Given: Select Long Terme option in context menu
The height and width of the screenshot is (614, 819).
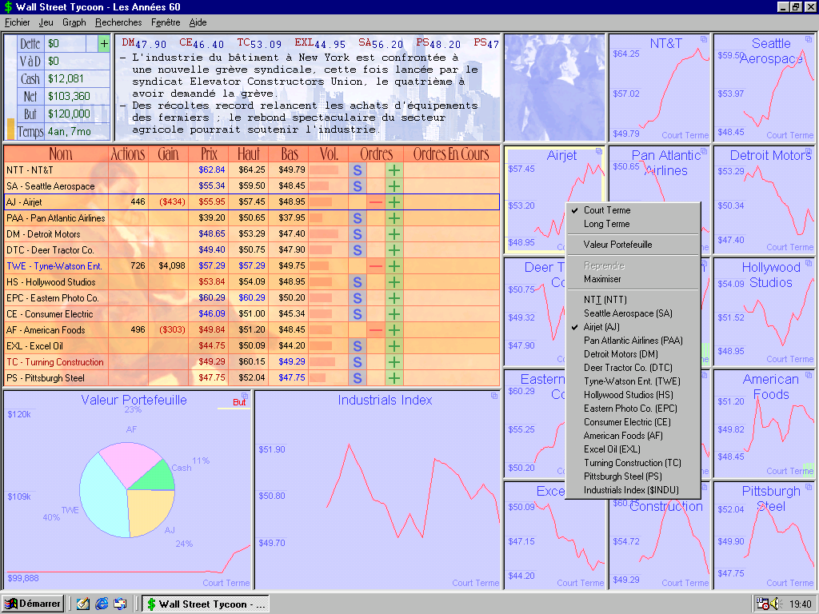Looking at the screenshot, I should pyautogui.click(x=633, y=224).
